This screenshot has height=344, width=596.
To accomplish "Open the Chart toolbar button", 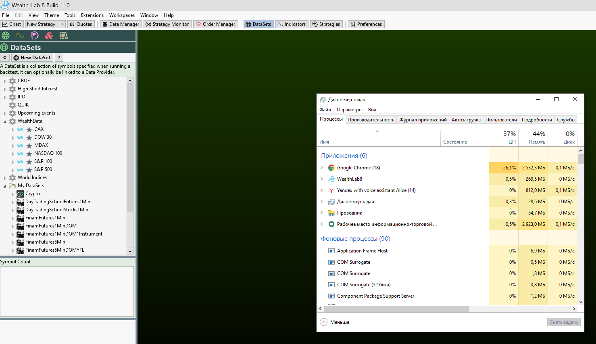I will [12, 24].
